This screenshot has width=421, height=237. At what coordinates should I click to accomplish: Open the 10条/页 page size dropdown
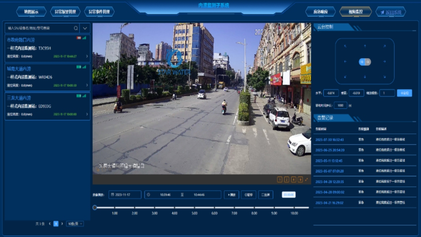75,224
